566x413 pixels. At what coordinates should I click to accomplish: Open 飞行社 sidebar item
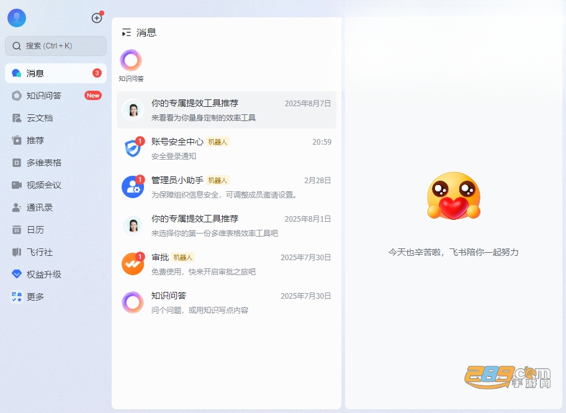click(56, 252)
